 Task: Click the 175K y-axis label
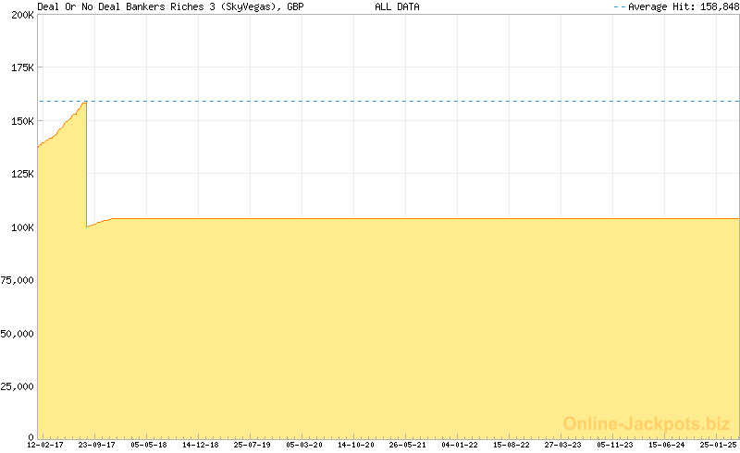(x=22, y=68)
